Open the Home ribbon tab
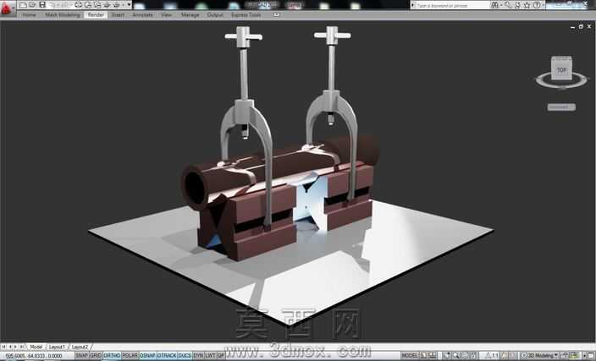596x361 pixels. pos(30,15)
